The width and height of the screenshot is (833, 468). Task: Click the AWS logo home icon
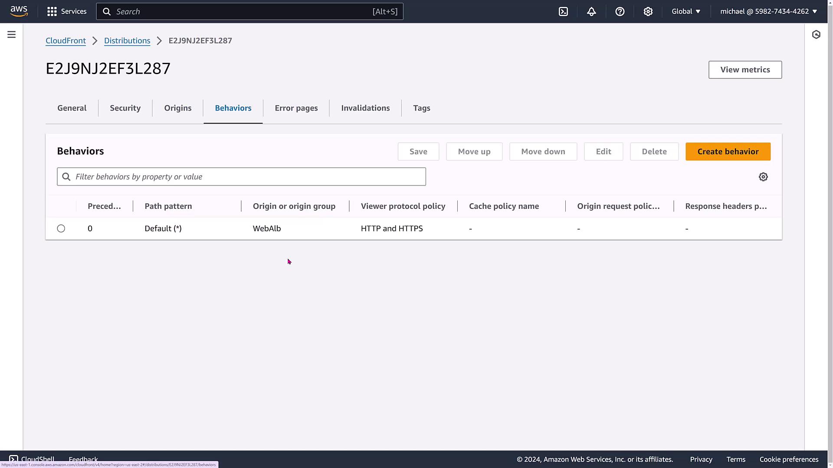coord(19,11)
